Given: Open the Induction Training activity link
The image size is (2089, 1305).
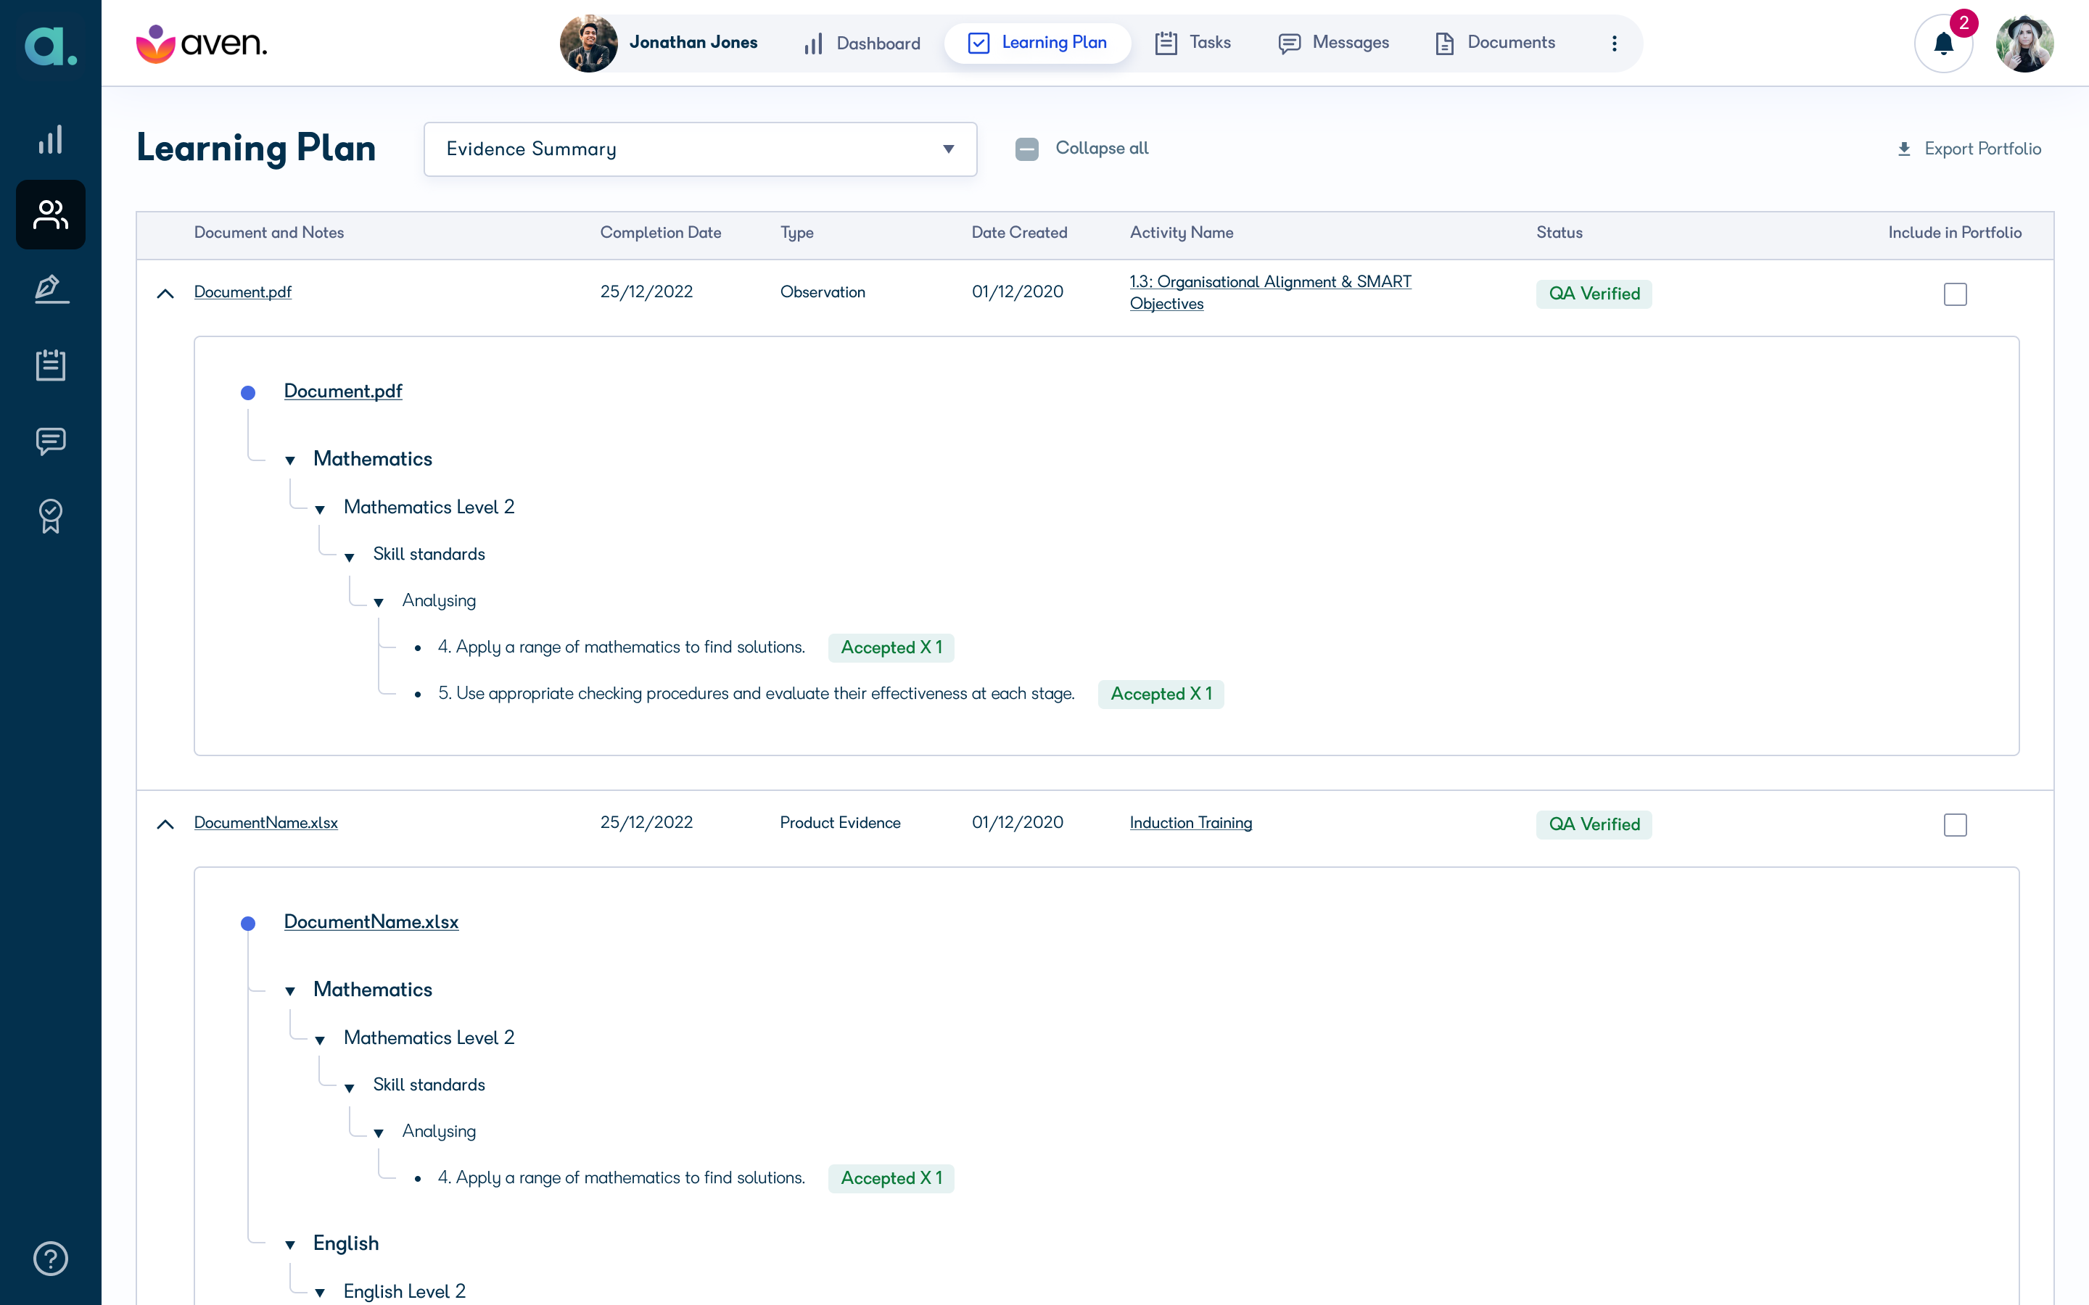Looking at the screenshot, I should (x=1190, y=823).
